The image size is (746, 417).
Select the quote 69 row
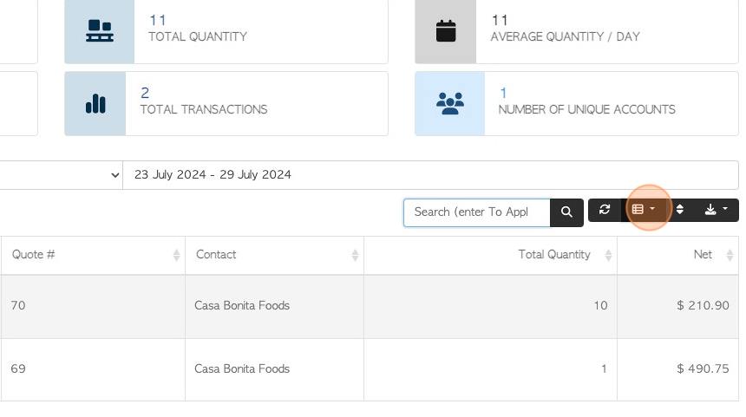(370, 369)
